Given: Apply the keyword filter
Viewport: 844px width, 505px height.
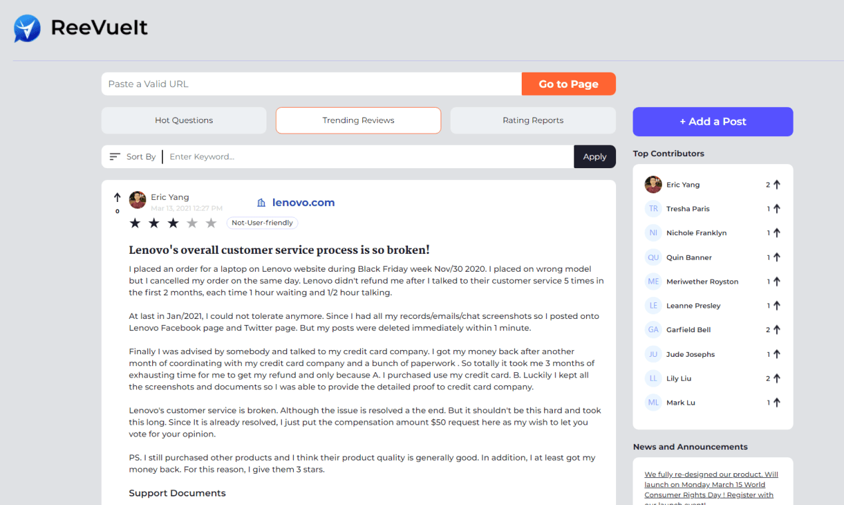Looking at the screenshot, I should (x=595, y=157).
